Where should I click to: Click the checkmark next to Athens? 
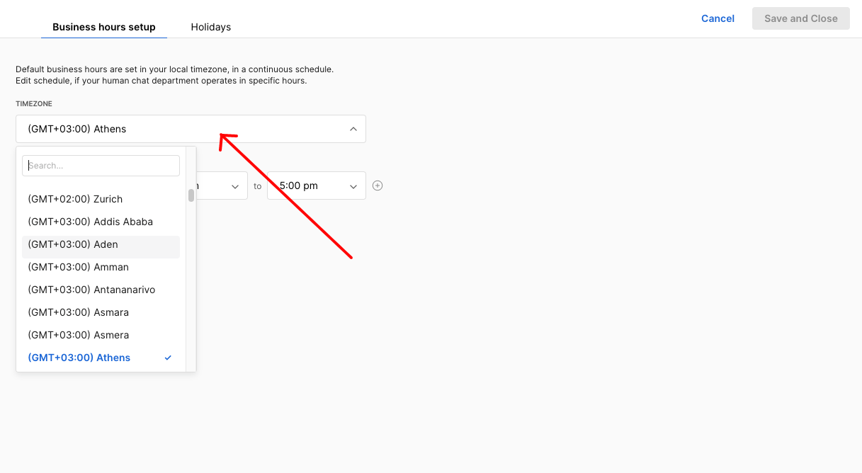tap(168, 358)
